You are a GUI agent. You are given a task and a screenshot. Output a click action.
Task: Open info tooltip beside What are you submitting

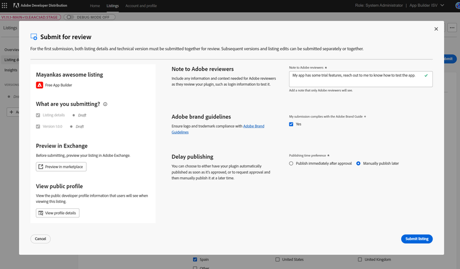[105, 104]
